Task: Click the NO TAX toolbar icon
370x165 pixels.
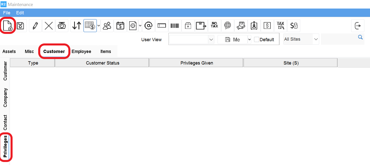Action: [214, 26]
